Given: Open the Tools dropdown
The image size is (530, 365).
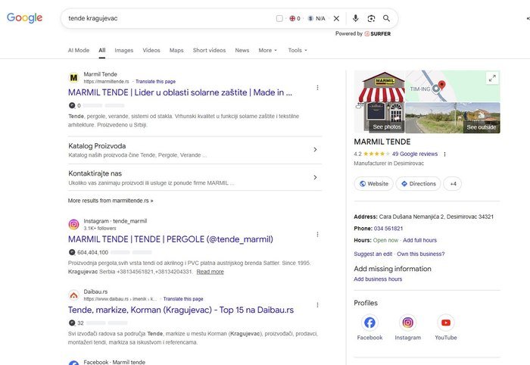Looking at the screenshot, I should 298,50.
